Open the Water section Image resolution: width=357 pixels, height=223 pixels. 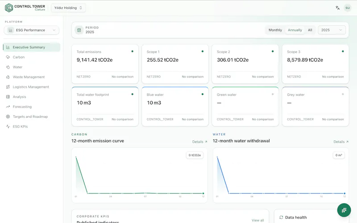click(32, 67)
